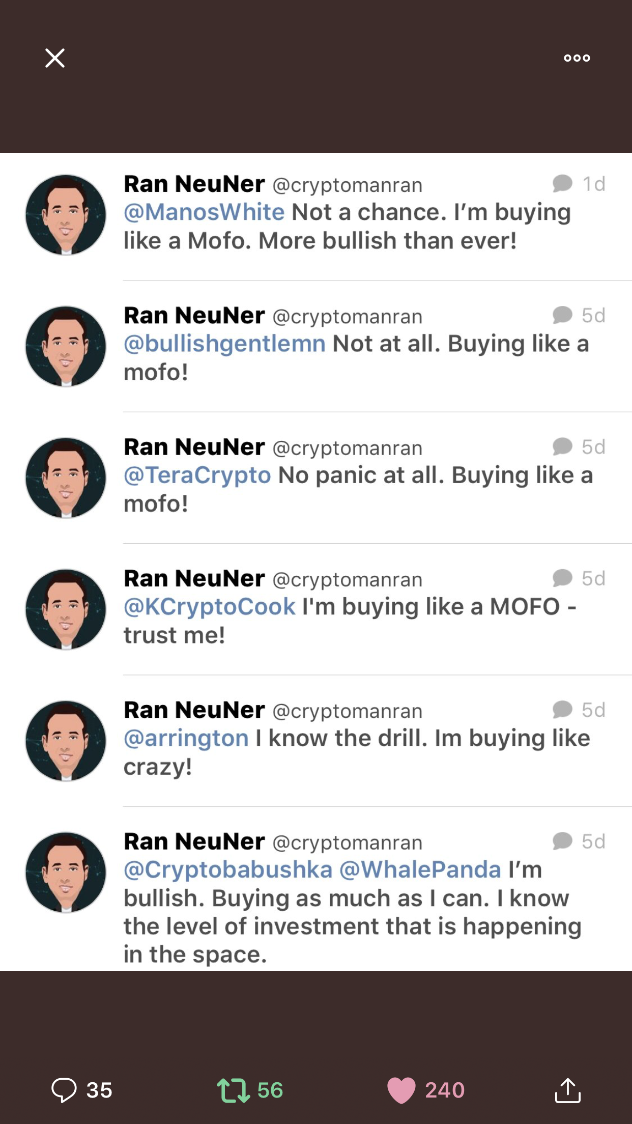Tap conversation bubble on the @TeraCrypto reply
This screenshot has height=1124, width=632.
point(562,446)
